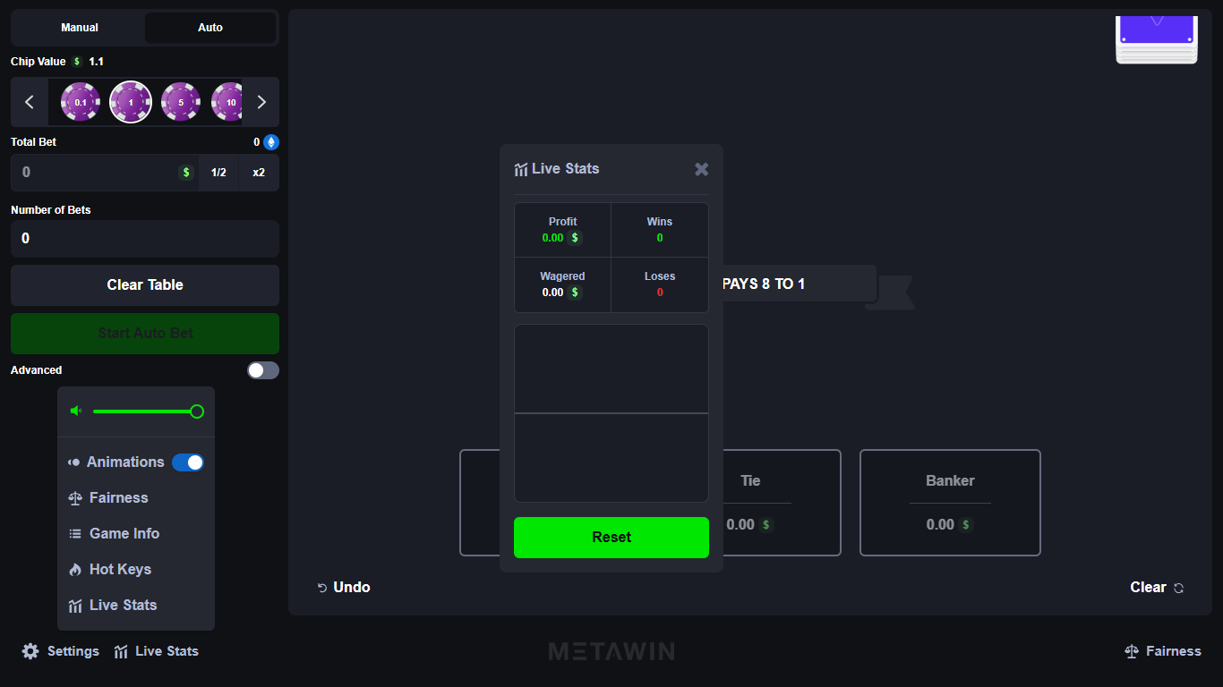Click the dollar icon next to Chip Value
This screenshot has width=1223, height=687.
click(x=77, y=62)
